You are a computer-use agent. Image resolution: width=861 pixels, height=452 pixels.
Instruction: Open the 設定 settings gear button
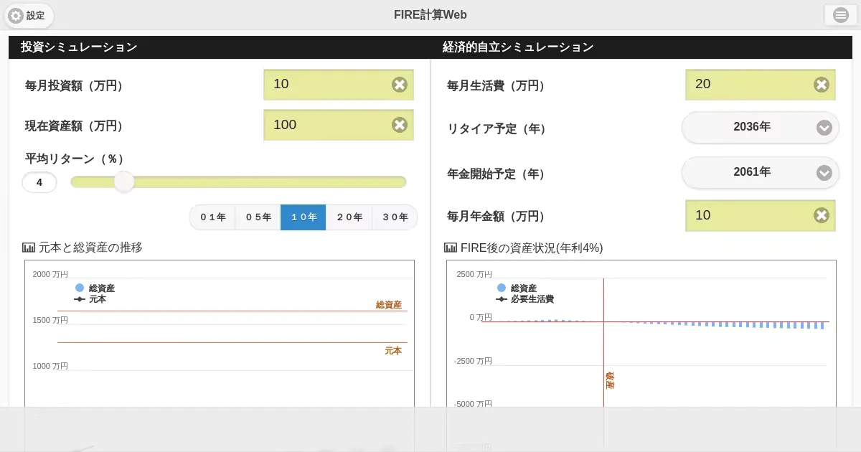coord(29,15)
